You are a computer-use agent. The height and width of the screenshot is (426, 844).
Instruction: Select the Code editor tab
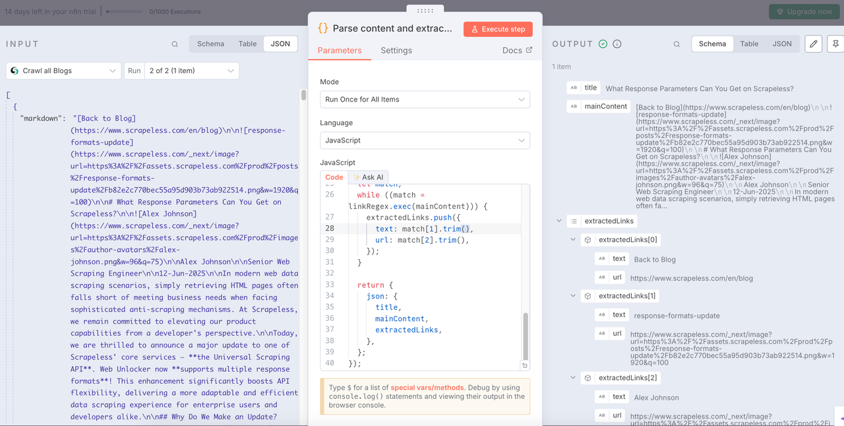click(x=334, y=177)
